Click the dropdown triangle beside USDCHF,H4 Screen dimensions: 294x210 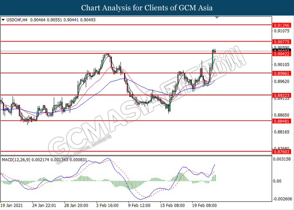pyautogui.click(x=4, y=19)
